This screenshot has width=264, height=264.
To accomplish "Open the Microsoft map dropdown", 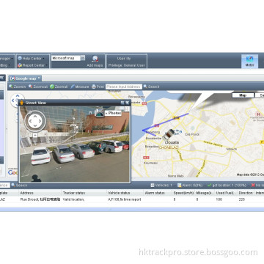I will 83,58.
